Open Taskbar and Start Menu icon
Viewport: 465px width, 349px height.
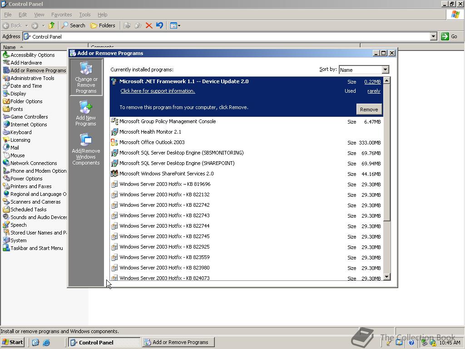(6, 248)
